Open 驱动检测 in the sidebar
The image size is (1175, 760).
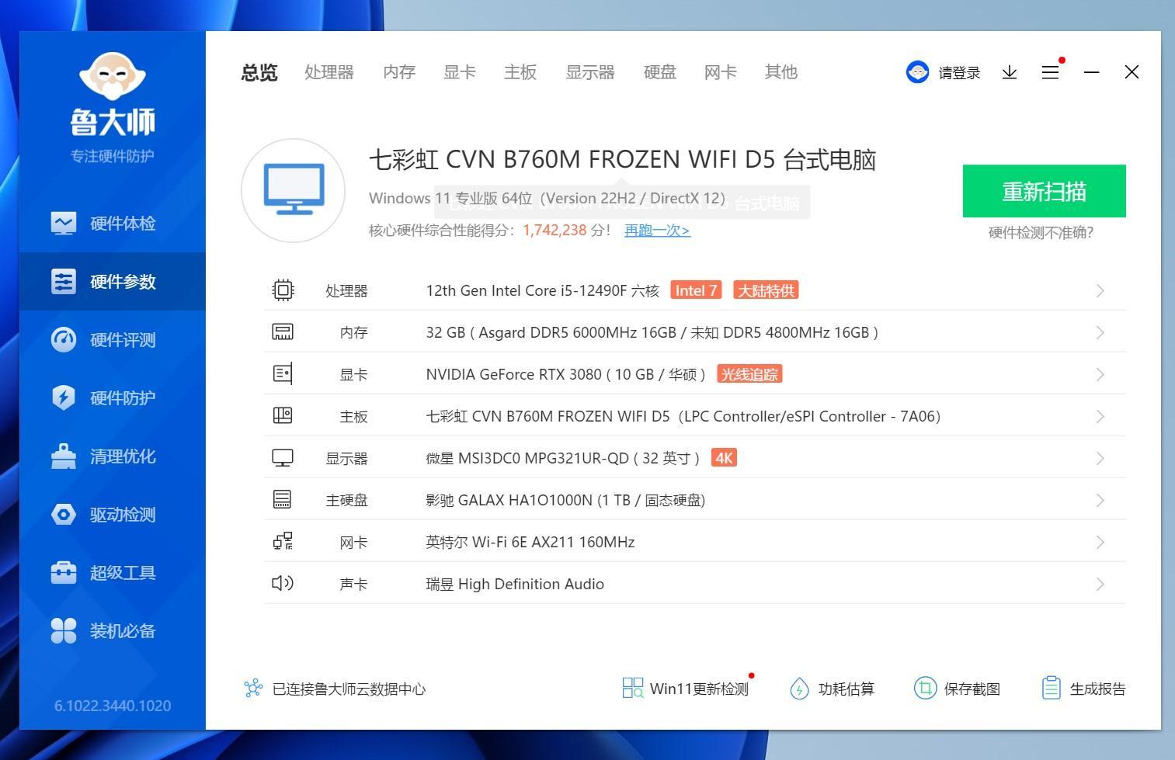pyautogui.click(x=113, y=514)
